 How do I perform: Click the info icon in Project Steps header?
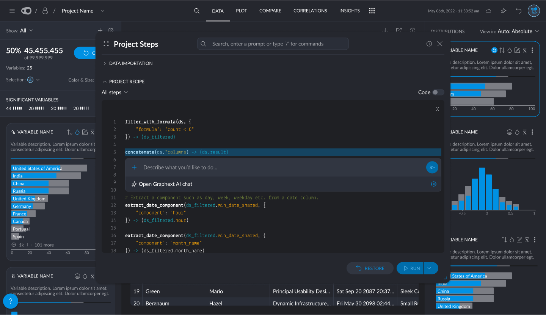(429, 44)
